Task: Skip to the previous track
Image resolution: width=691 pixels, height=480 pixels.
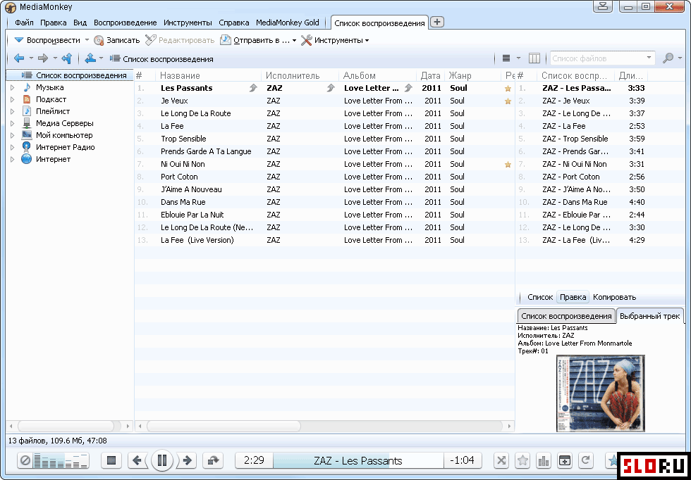Action: tap(137, 460)
